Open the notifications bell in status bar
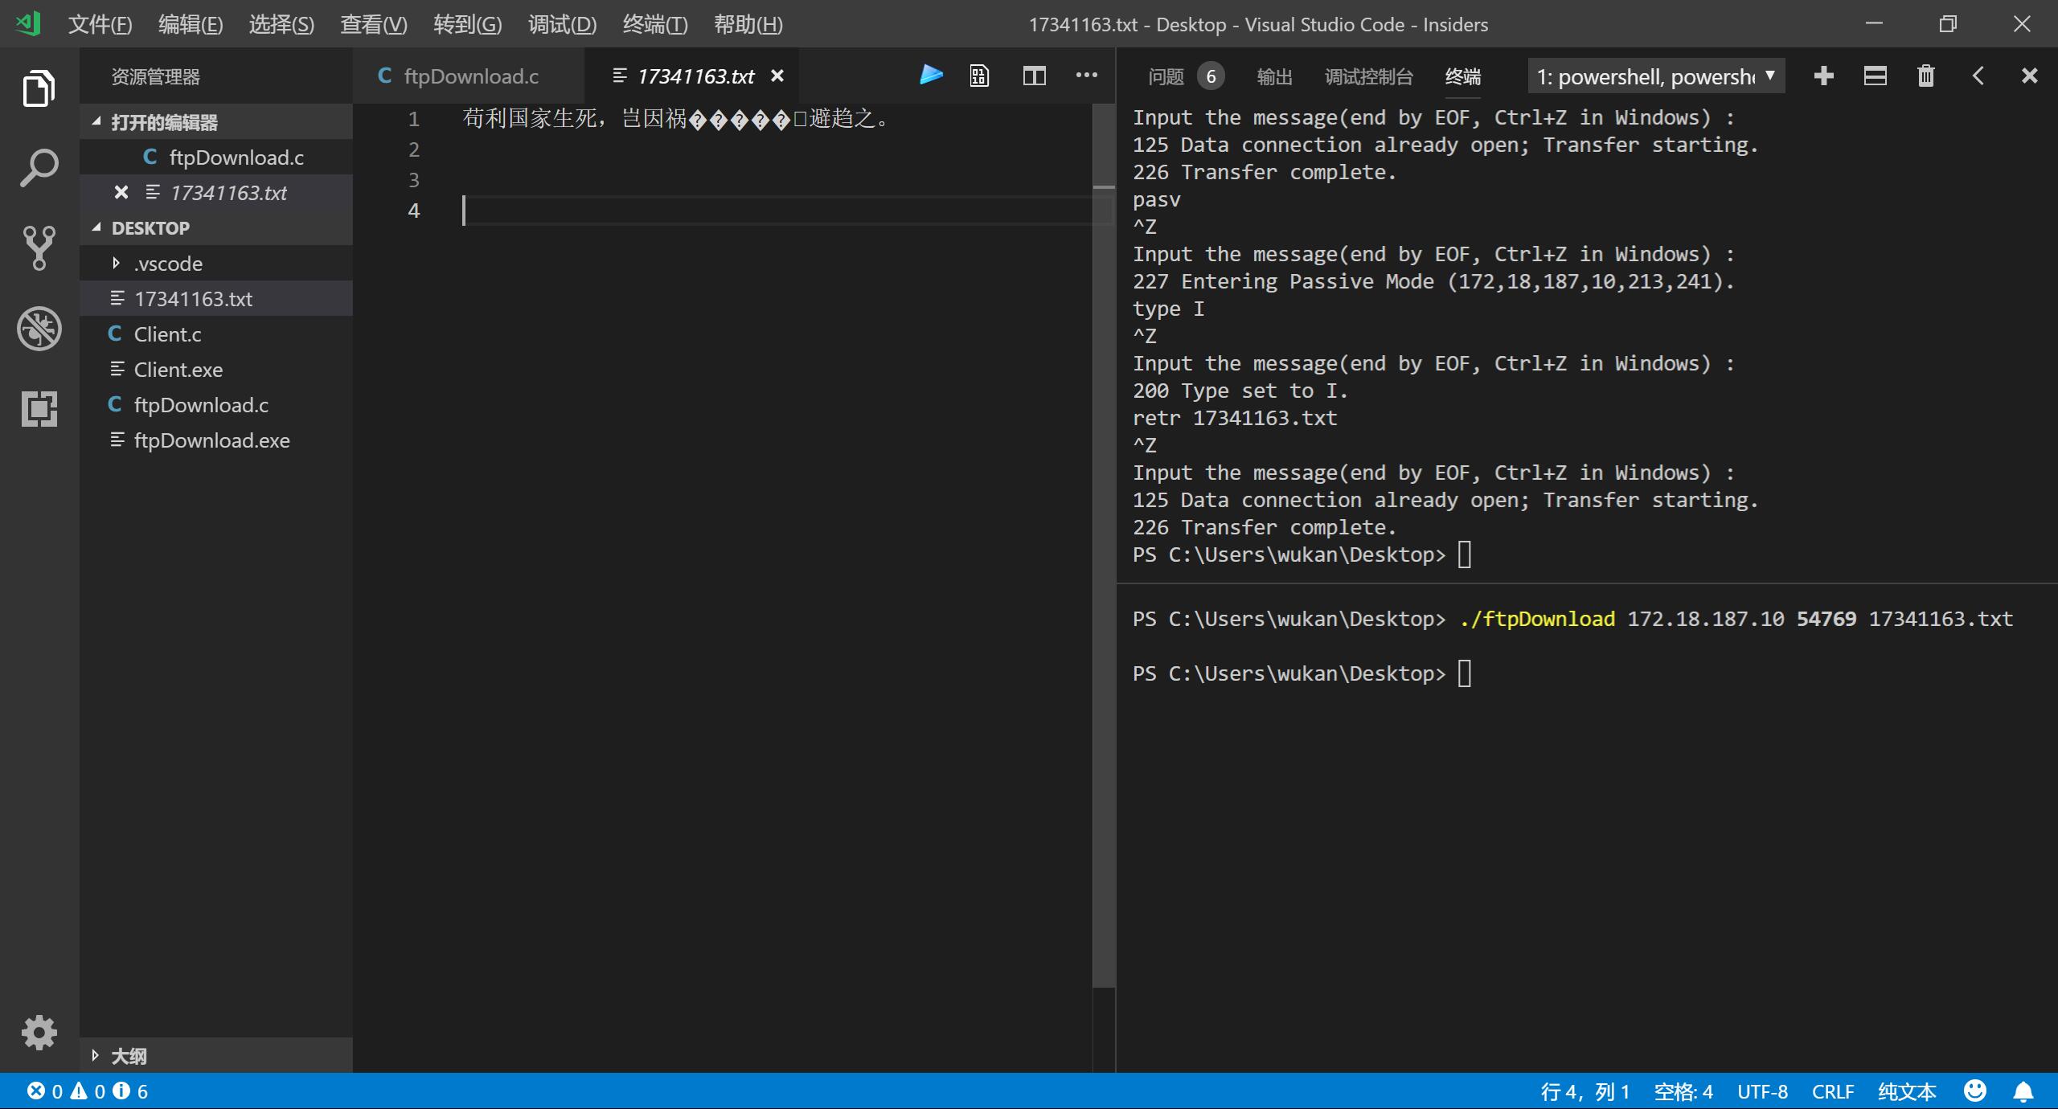Screen dimensions: 2058x1109 click(x=2023, y=1091)
